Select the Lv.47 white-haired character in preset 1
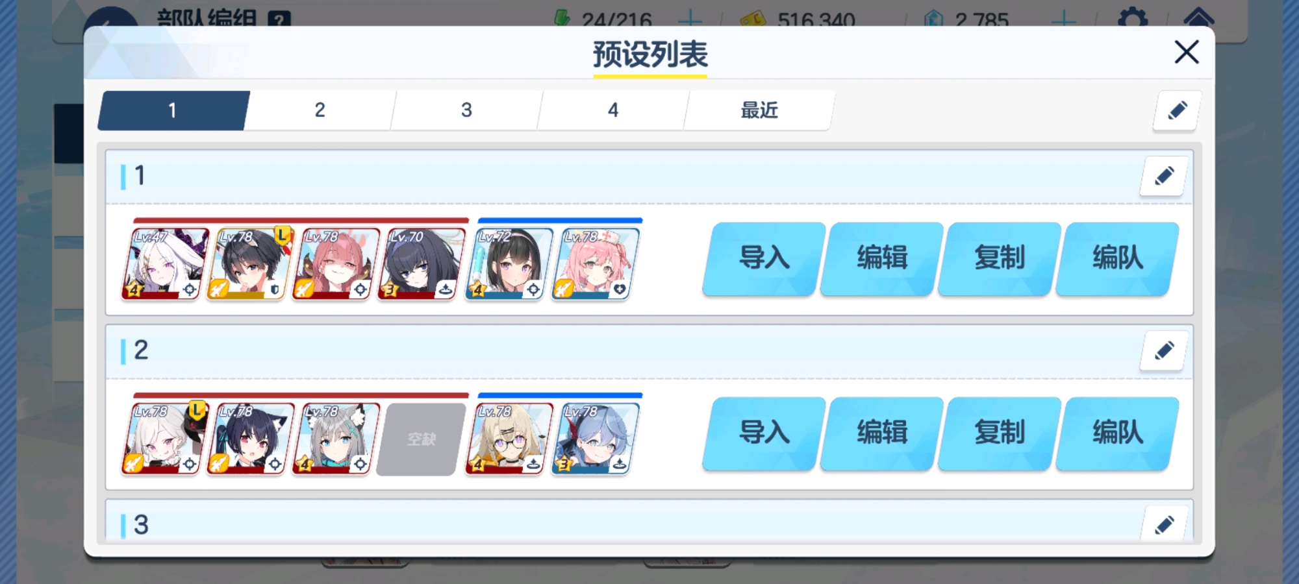Image resolution: width=1299 pixels, height=584 pixels. click(x=165, y=263)
